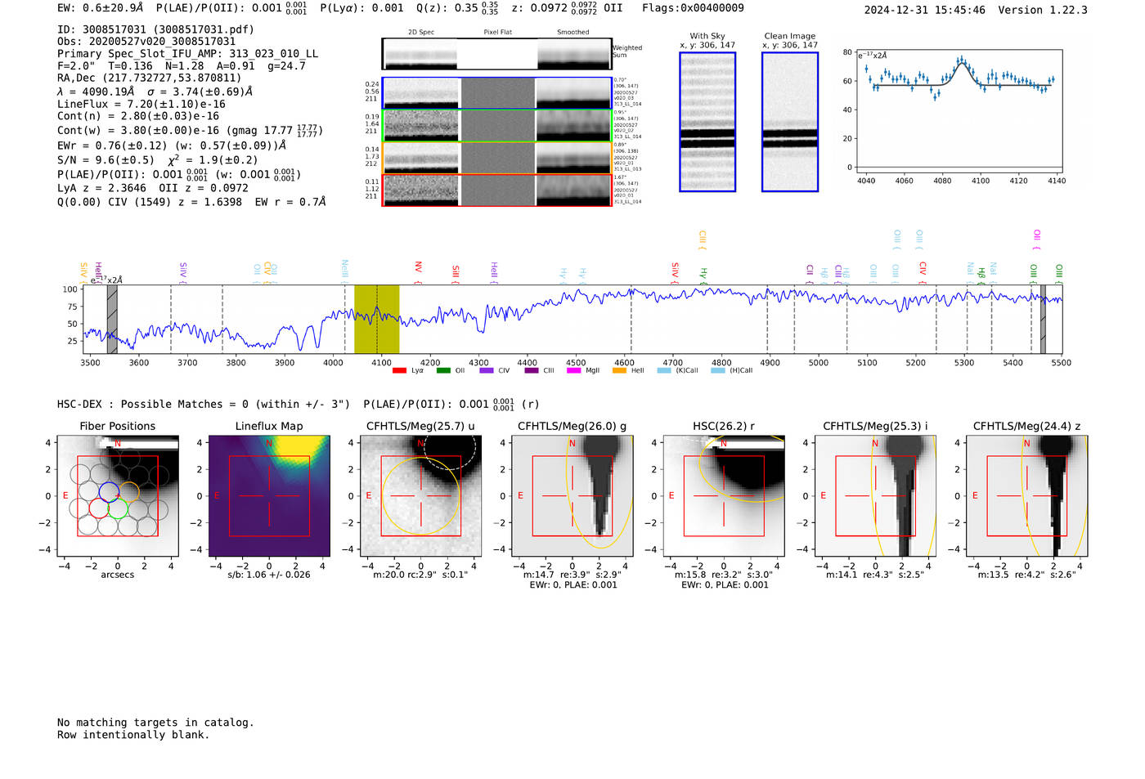Click the magenta MgII legend swatch
This screenshot has width=1145, height=779.
pyautogui.click(x=573, y=370)
